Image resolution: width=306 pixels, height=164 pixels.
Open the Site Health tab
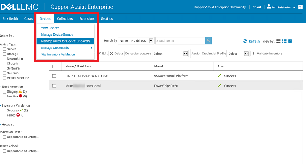coord(10,19)
